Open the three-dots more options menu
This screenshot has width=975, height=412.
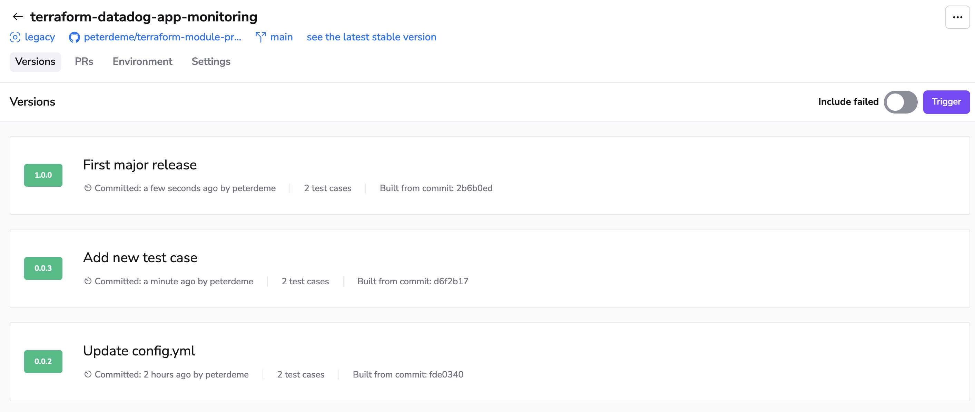point(957,17)
